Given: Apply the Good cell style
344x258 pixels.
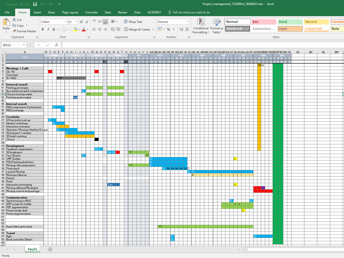Looking at the screenshot, I should point(290,22).
